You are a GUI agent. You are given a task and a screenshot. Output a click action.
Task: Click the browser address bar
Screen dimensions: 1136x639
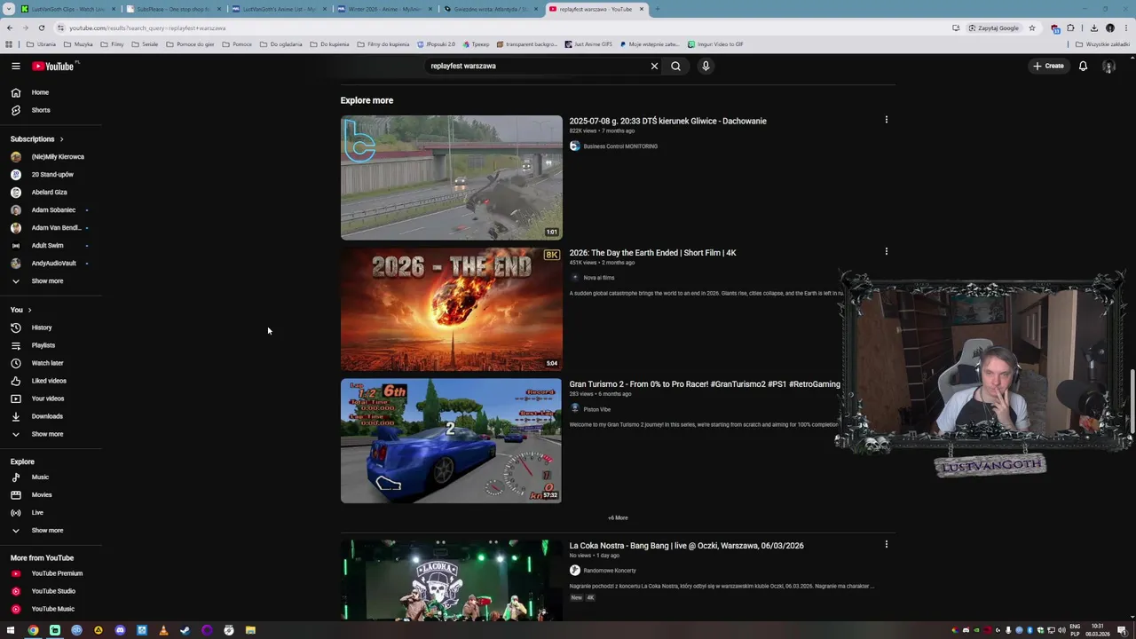pos(506,28)
